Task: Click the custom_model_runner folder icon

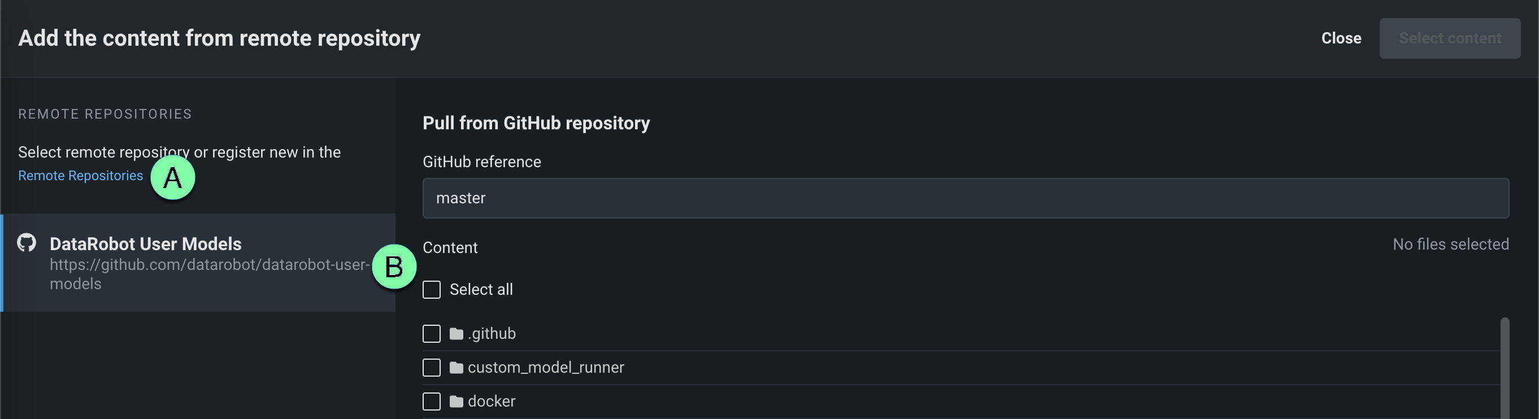Action: point(457,368)
